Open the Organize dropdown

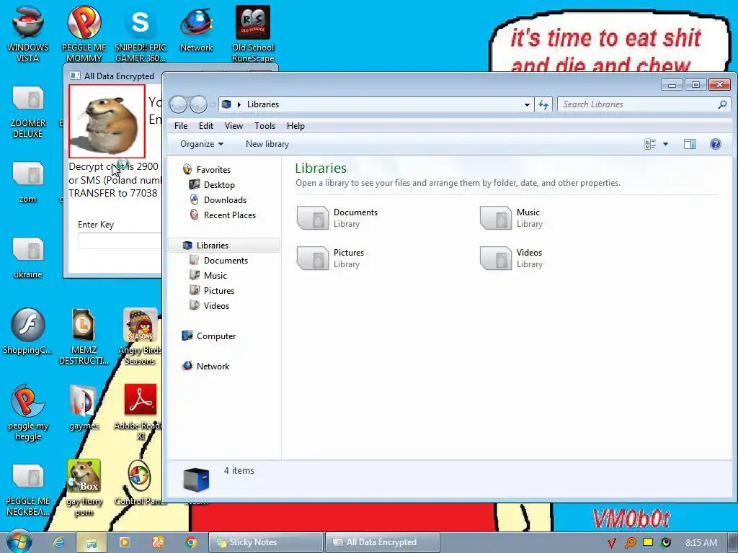[202, 144]
